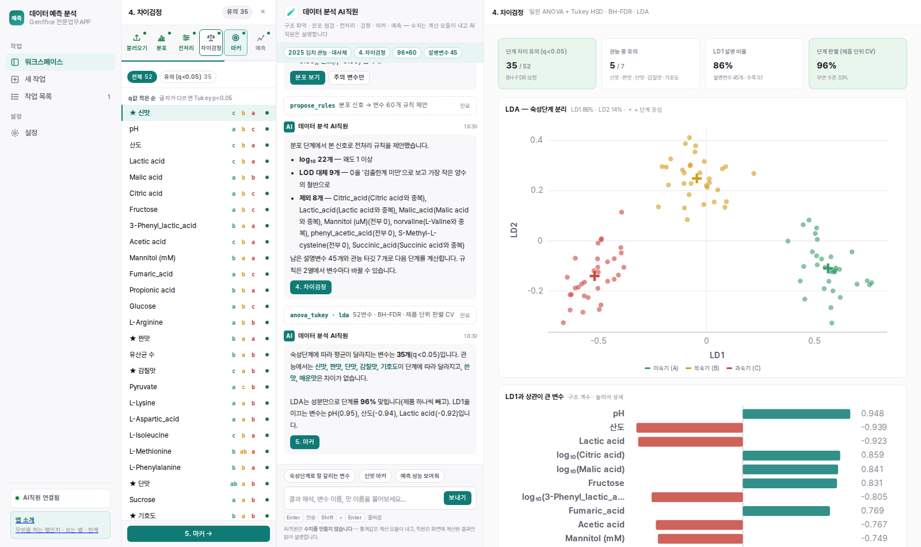Open the 마커 target step icon
The width and height of the screenshot is (921, 547).
coord(236,43)
